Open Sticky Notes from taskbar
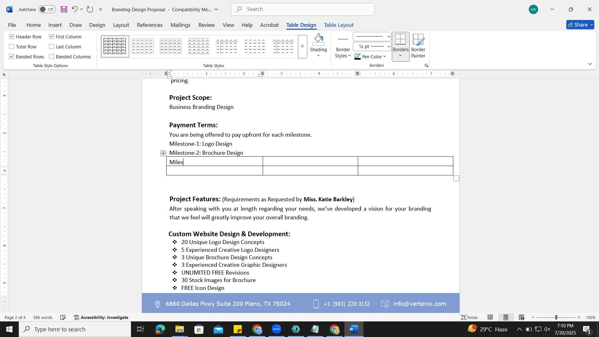Screen dimensions: 599x337 pyautogui.click(x=237, y=329)
